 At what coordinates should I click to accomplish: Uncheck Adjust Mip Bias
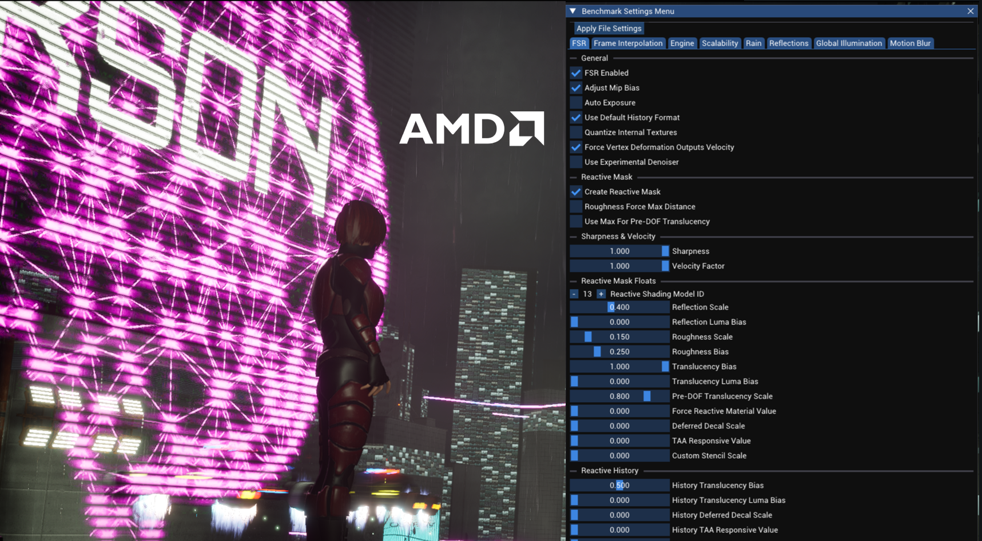click(x=576, y=87)
